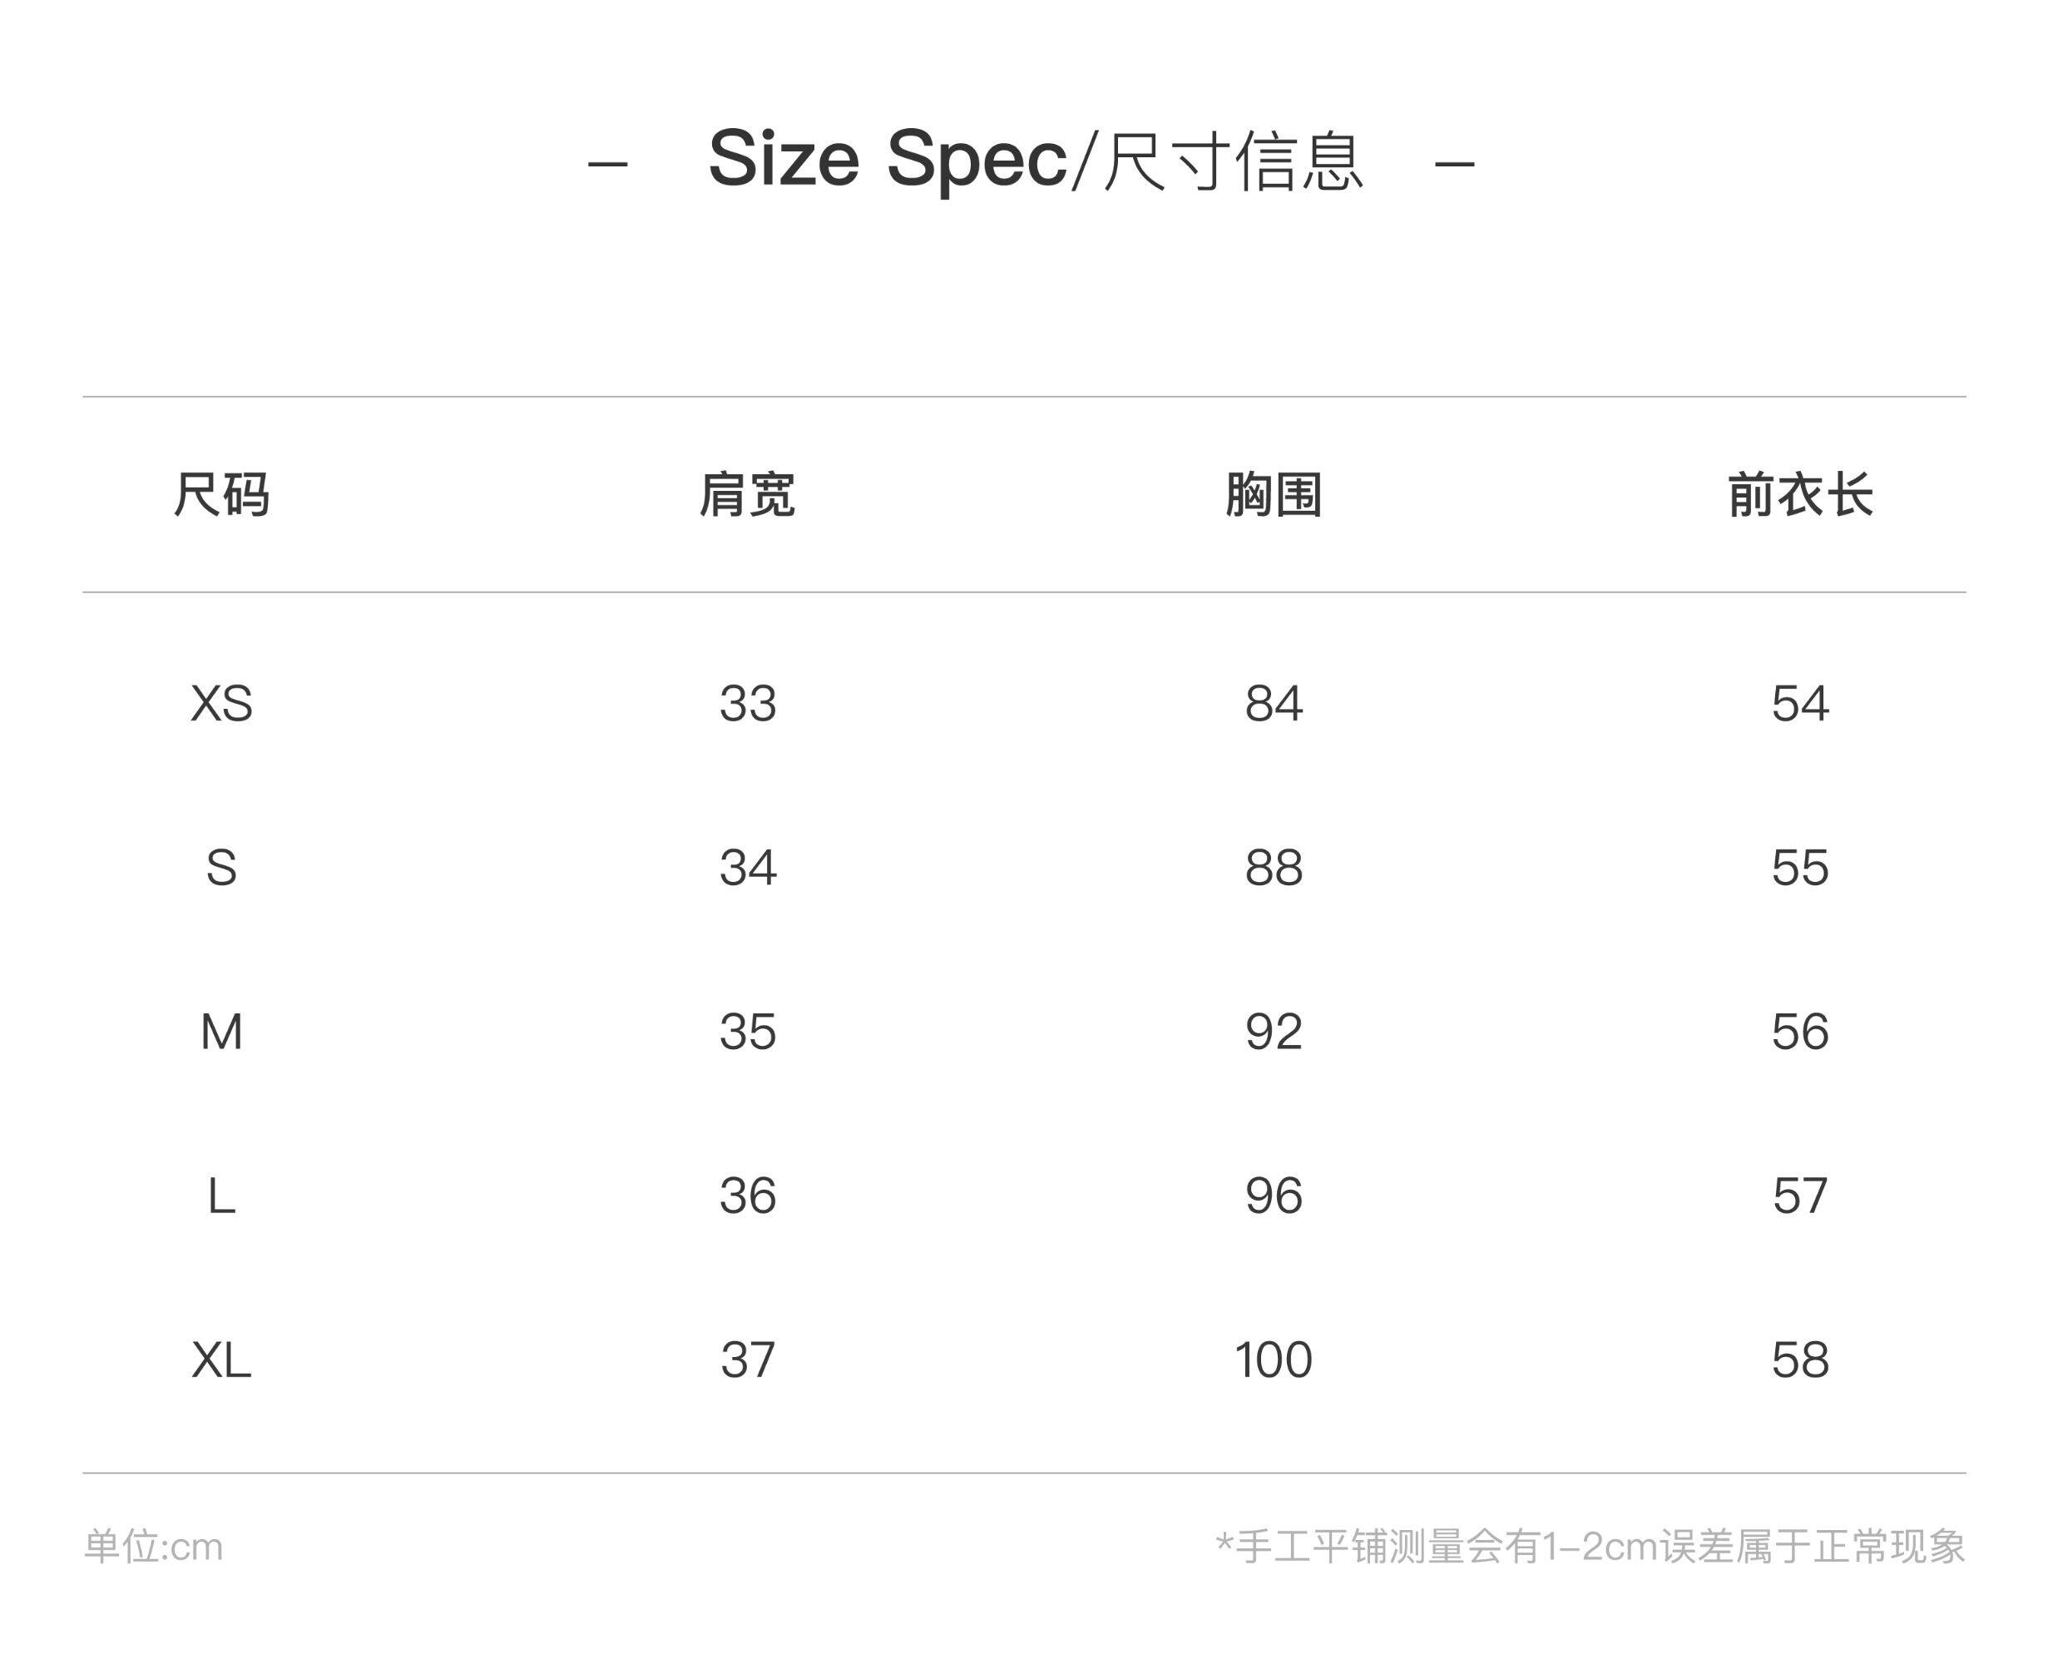Image resolution: width=2063 pixels, height=1674 pixels.
Task: Click the L front length value 57
Action: (x=1800, y=1196)
